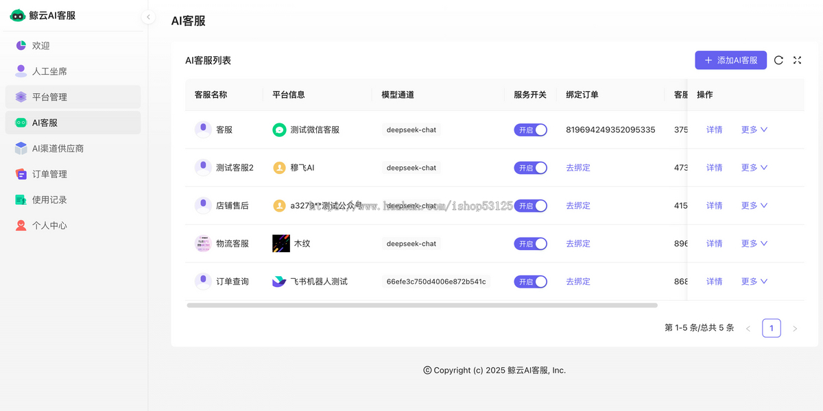Open the 人工坐席 menu item
Viewport: 823px width, 411px height.
coord(73,71)
